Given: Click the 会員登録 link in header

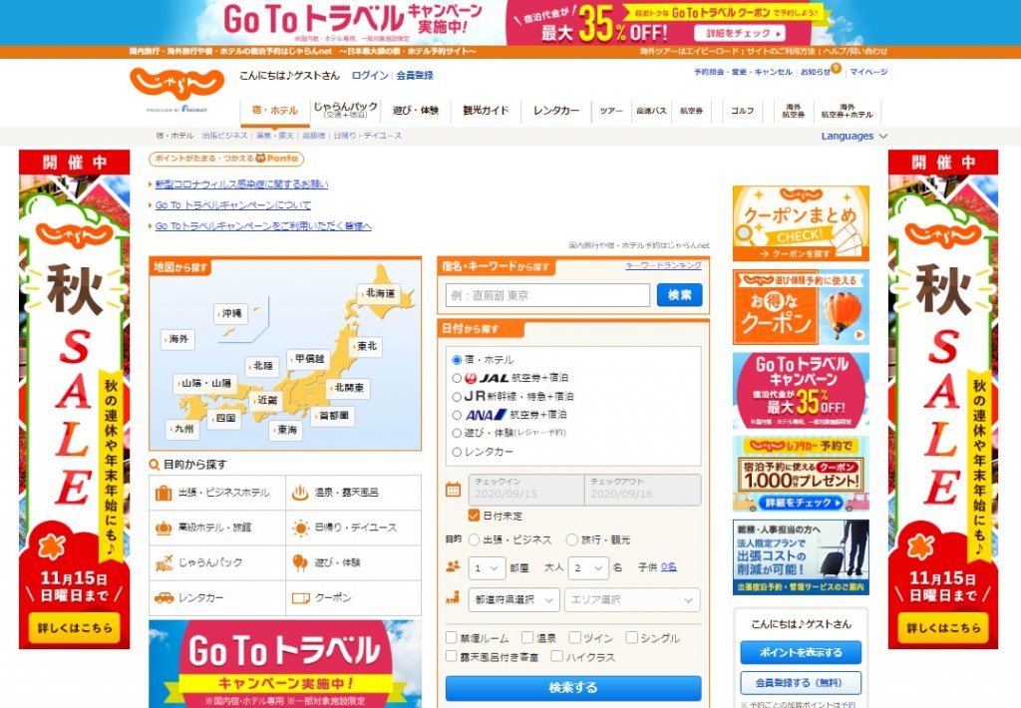Looking at the screenshot, I should [415, 75].
